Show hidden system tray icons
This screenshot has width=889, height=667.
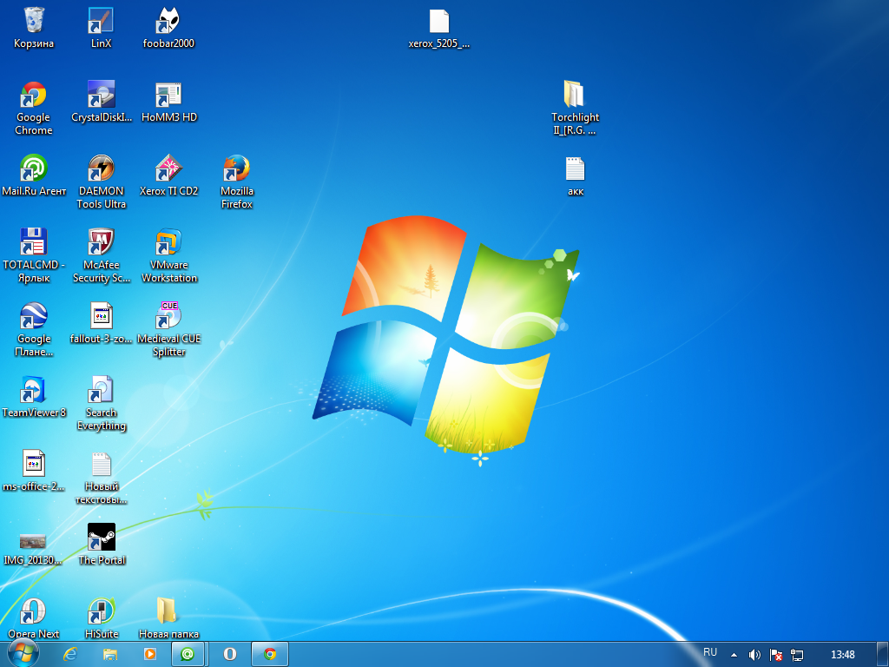(x=734, y=655)
